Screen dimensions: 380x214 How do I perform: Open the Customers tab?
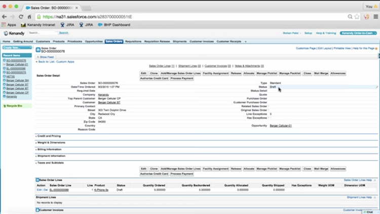43,41
